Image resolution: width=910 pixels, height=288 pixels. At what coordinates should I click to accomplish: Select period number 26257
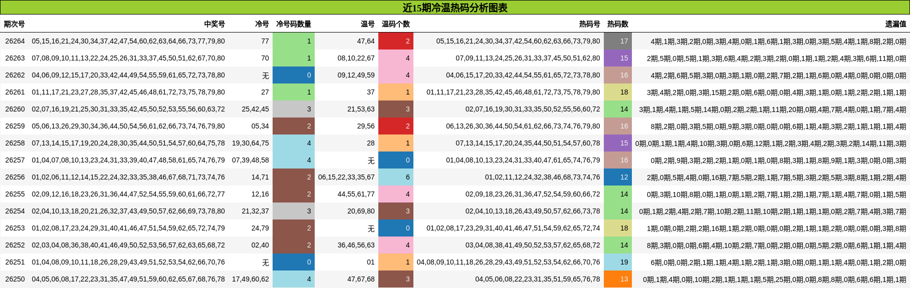[15, 160]
